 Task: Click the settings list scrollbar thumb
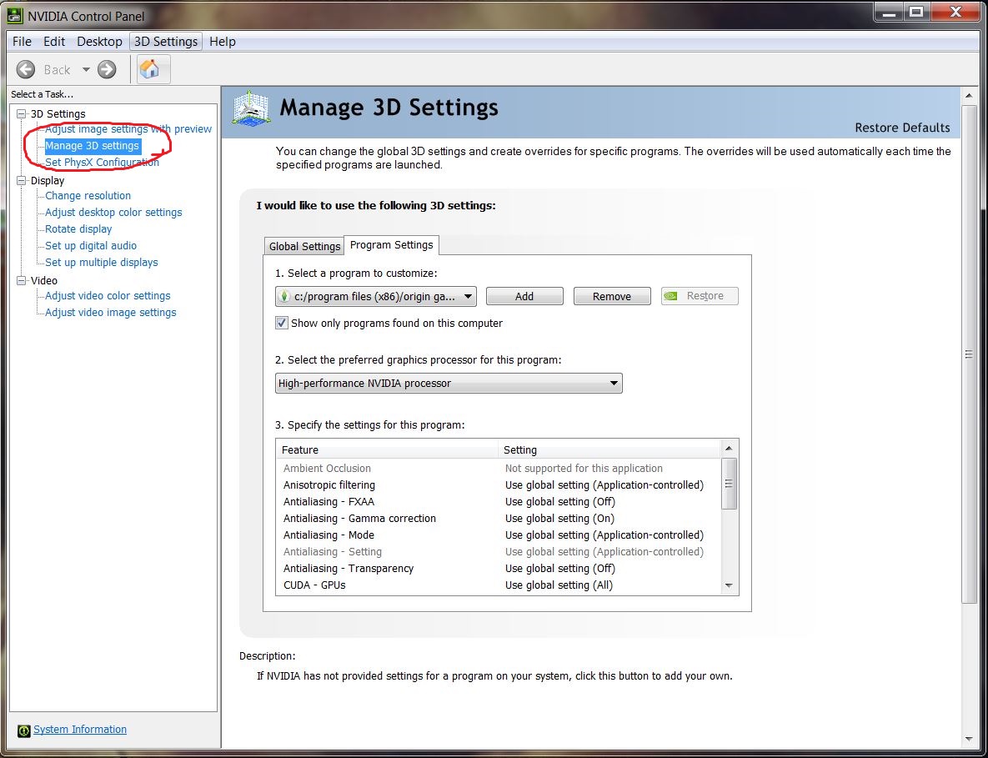729,484
